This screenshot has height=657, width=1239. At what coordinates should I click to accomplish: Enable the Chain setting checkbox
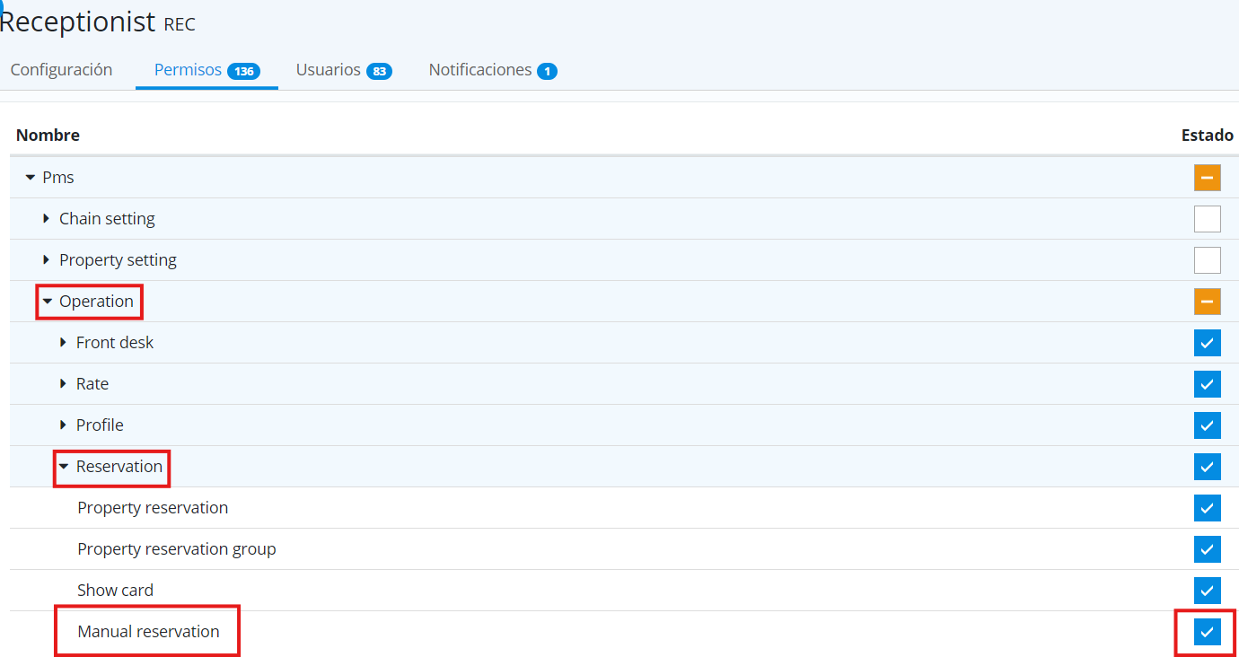click(x=1207, y=219)
